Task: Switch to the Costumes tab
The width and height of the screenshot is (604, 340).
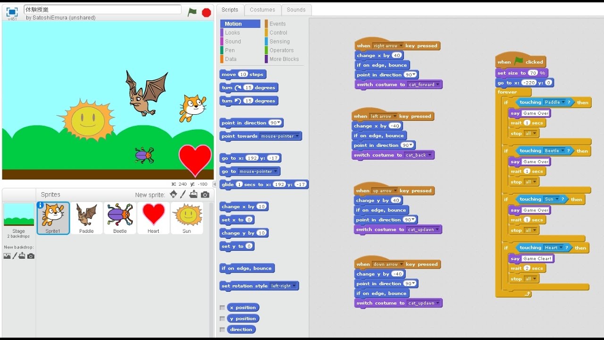Action: pyautogui.click(x=262, y=9)
